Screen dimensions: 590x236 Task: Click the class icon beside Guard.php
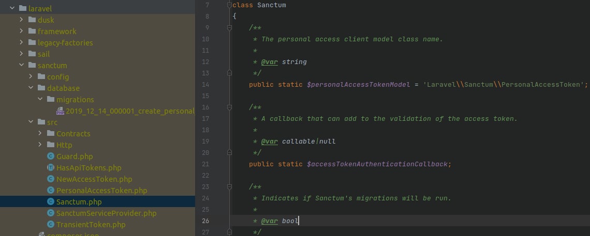(51, 156)
